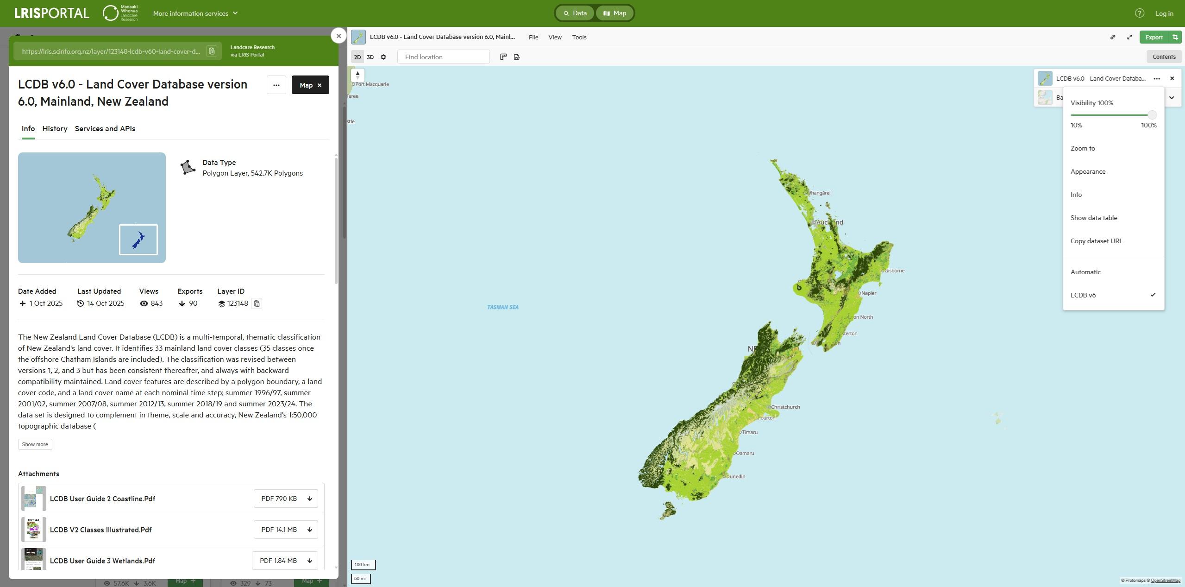This screenshot has height=587, width=1185.
Task: Switch map to 3D mode
Action: 370,57
